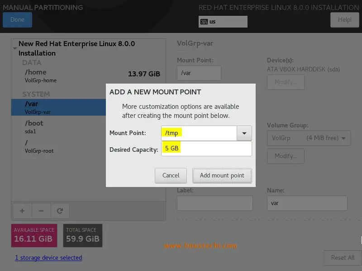Click Add mount point button
This screenshot has width=362, height=271.
(x=222, y=175)
